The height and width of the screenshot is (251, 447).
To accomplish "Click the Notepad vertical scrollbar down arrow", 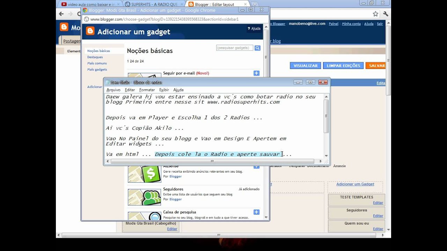I will tap(326, 156).
